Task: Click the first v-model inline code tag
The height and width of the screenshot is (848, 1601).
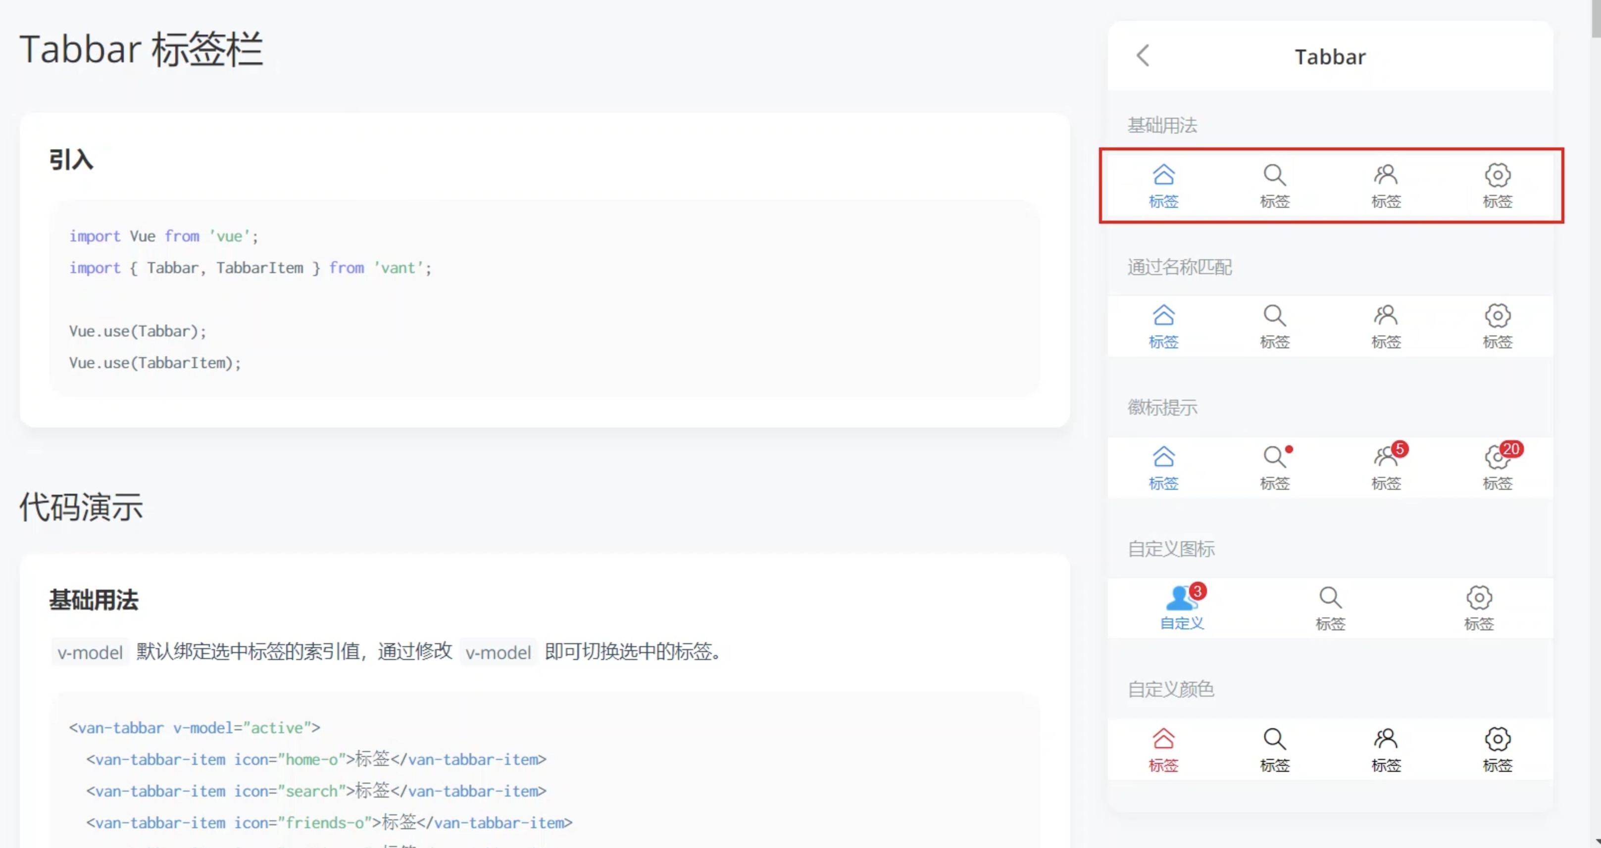Action: click(x=90, y=652)
